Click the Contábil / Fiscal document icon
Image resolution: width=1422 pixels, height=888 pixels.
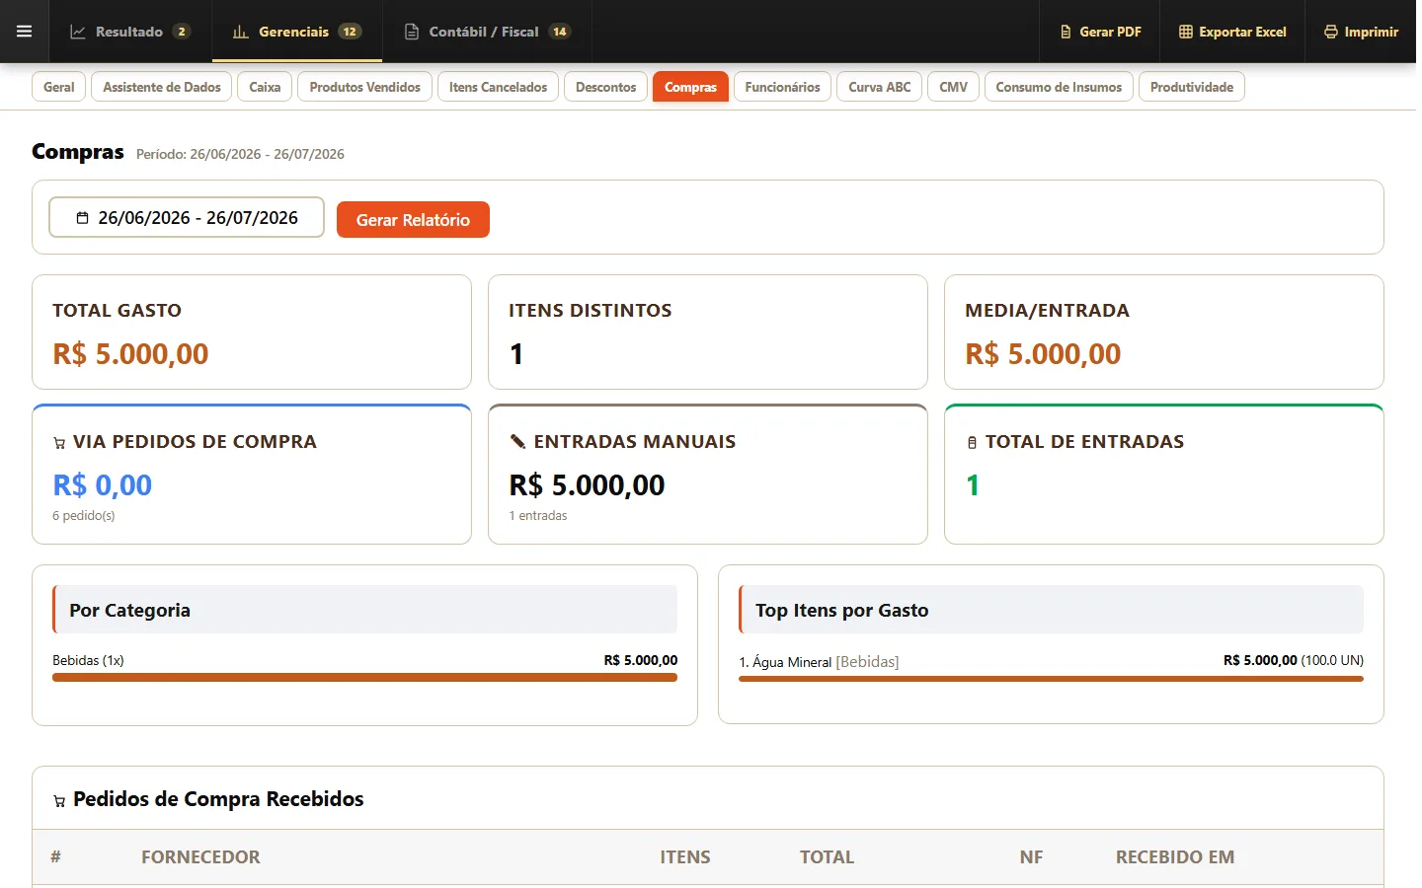tap(412, 32)
